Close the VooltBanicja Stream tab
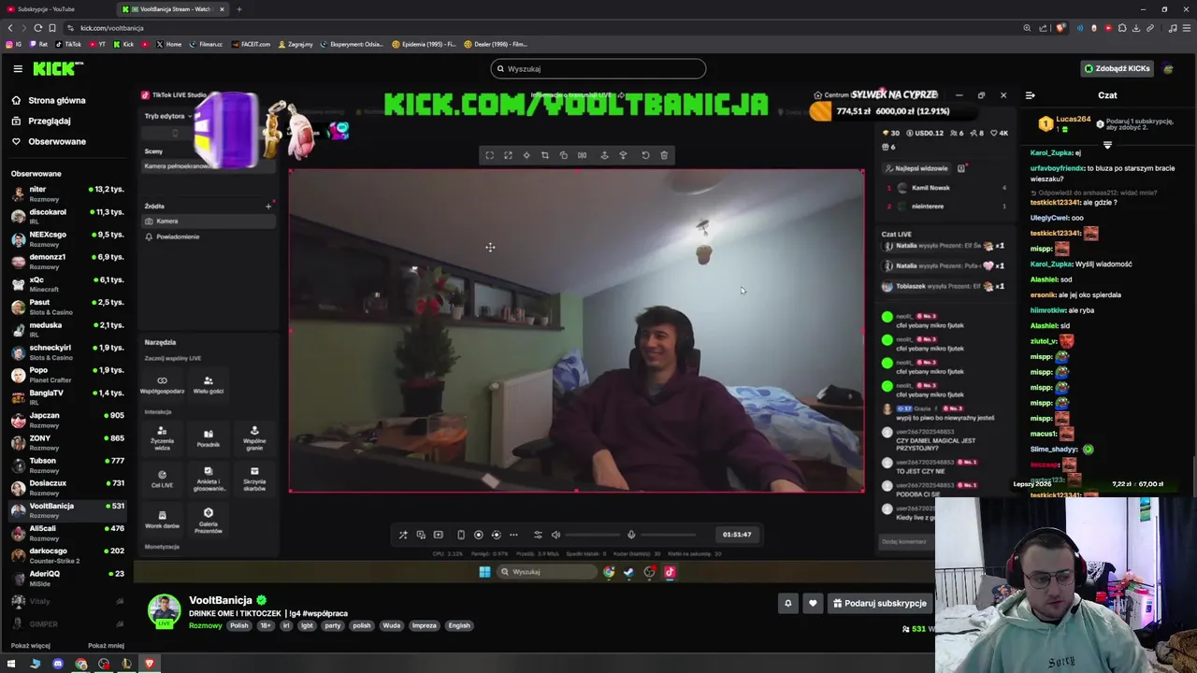This screenshot has height=673, width=1197. (x=222, y=9)
